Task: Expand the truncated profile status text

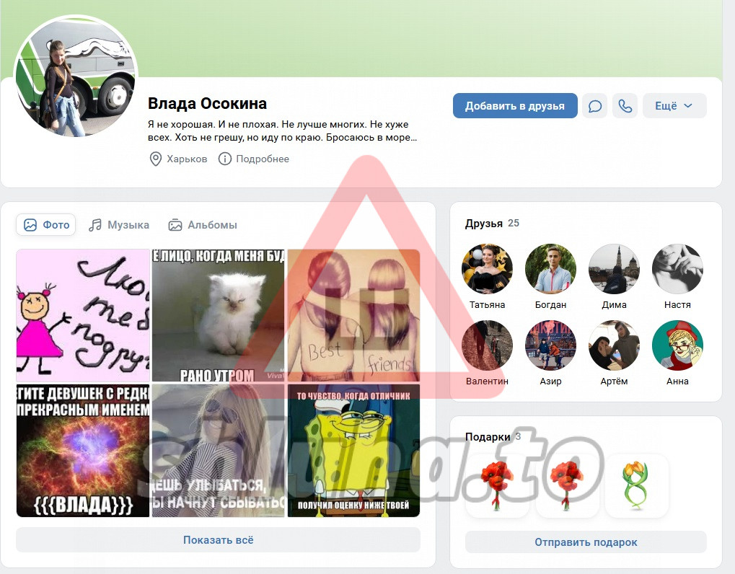Action: [x=282, y=131]
